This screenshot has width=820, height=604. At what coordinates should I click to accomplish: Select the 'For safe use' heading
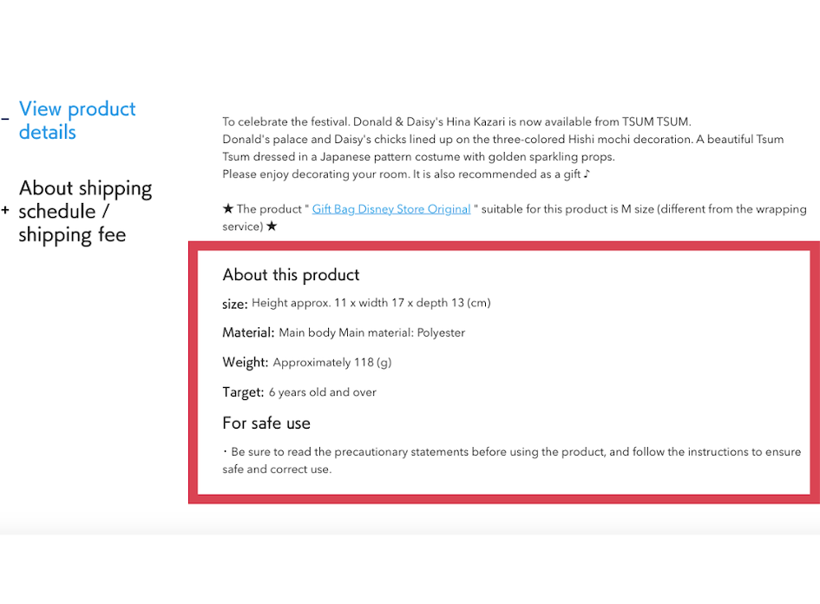266,423
